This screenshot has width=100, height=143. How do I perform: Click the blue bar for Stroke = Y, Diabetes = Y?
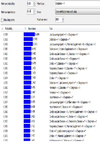point(28,63)
